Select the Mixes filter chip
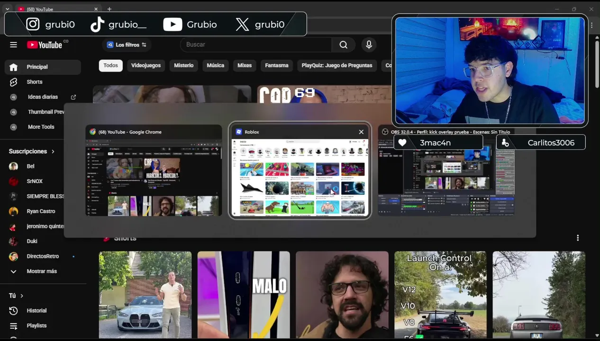Viewport: 600px width, 341px height. 245,65
